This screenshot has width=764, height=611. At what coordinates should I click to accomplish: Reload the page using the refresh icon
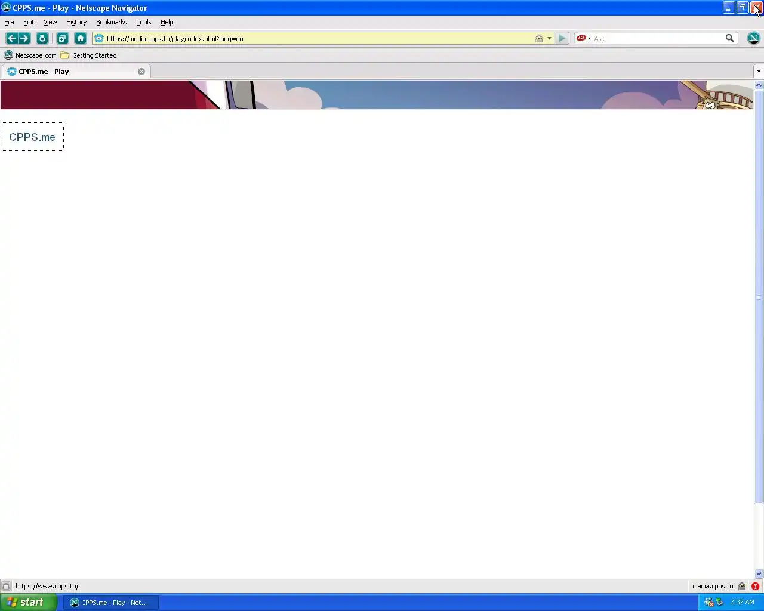pyautogui.click(x=42, y=38)
